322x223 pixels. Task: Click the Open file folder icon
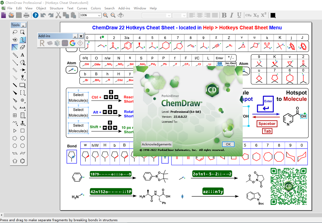tap(11, 15)
